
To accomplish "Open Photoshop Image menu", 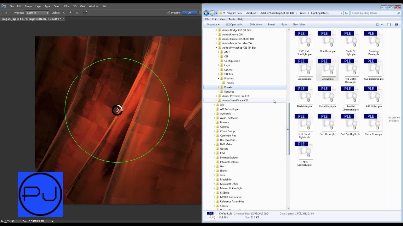I will coord(28,6).
